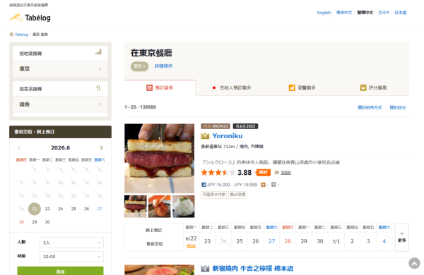The width and height of the screenshot is (424, 275).
Task: Switch language to English
Action: point(324,13)
